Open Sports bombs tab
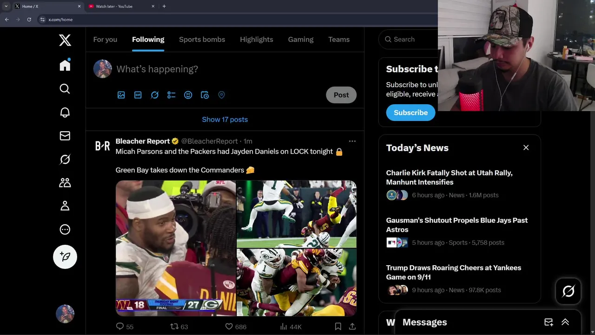The width and height of the screenshot is (595, 335). (x=202, y=40)
